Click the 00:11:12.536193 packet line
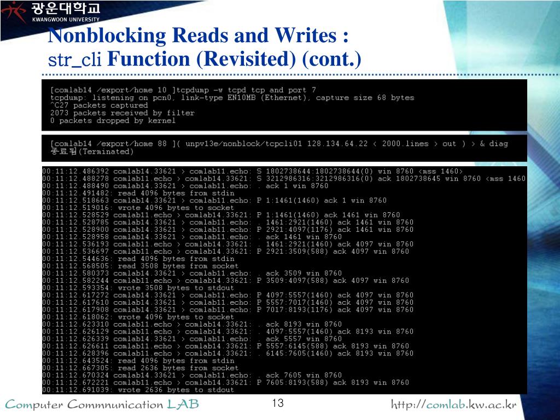This screenshot has height=420, width=560. click(228, 244)
